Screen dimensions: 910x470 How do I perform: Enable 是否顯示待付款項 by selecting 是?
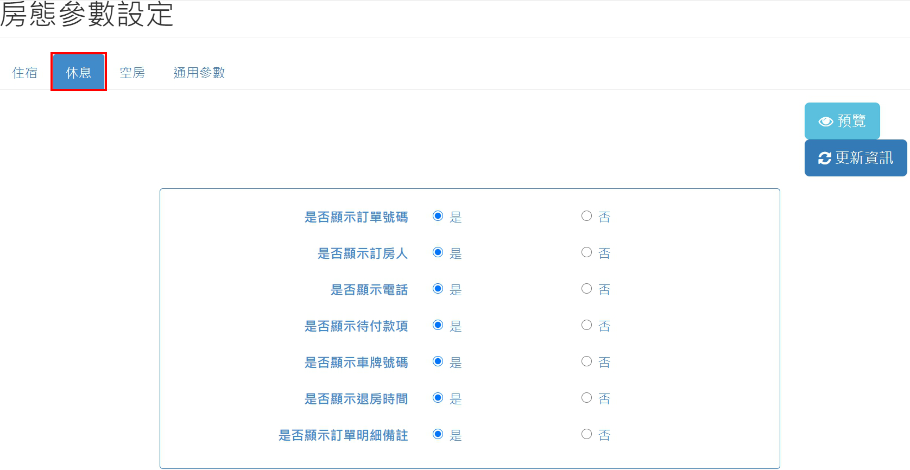438,325
